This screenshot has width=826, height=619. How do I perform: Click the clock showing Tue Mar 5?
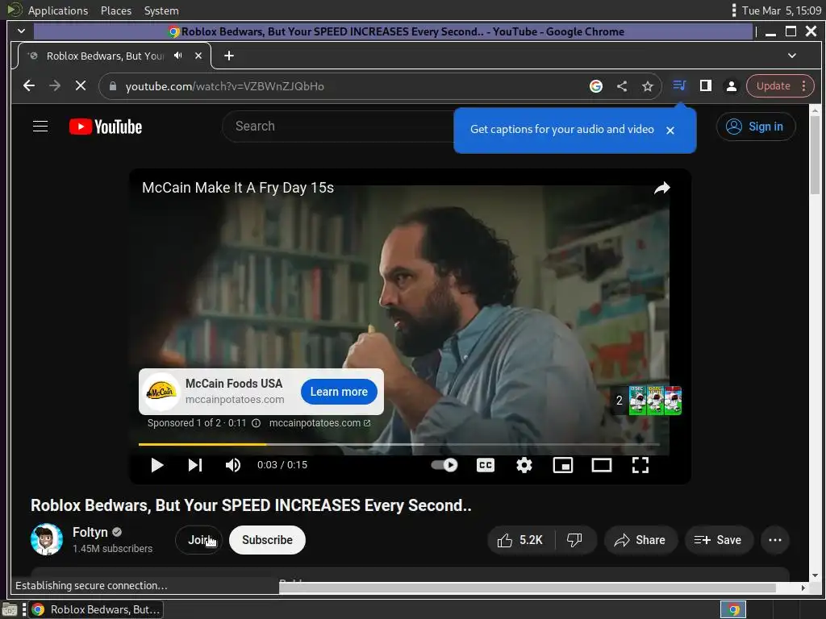point(782,10)
